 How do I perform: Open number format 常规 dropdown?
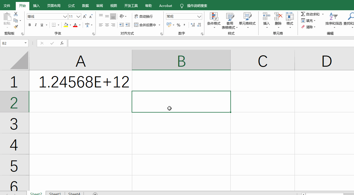click(x=199, y=17)
